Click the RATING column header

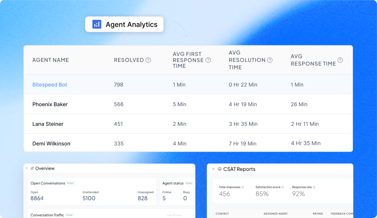click(318, 214)
